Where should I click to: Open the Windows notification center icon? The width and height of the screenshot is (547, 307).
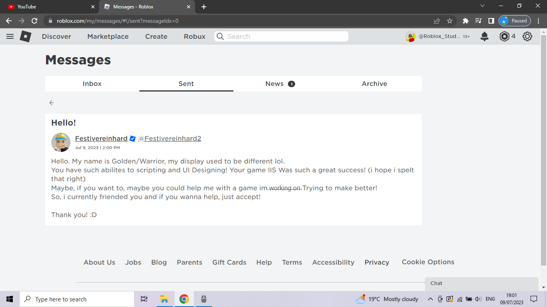click(534, 299)
